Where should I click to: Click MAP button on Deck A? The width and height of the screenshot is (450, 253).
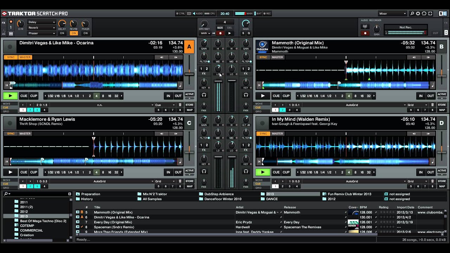(x=189, y=110)
